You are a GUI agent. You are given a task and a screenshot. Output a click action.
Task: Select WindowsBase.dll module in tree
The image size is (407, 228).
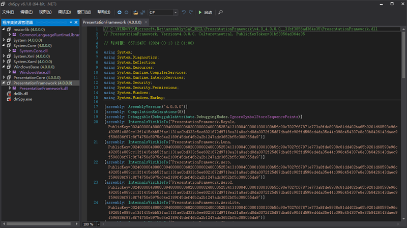pyautogui.click(x=35, y=72)
